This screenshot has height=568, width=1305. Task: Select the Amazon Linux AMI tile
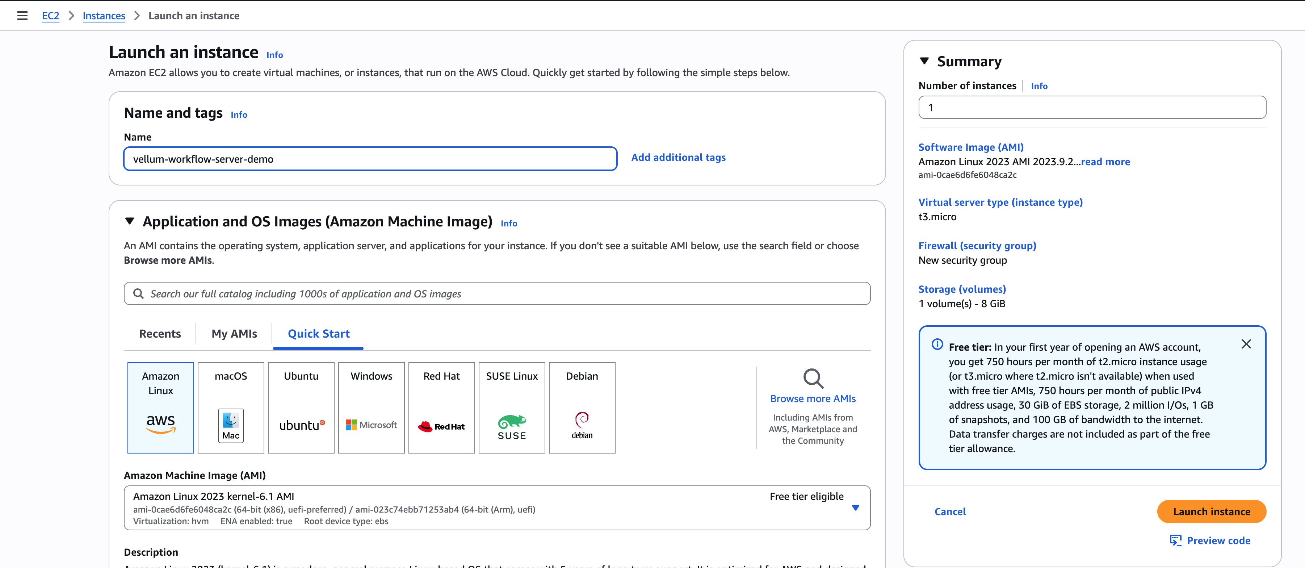(x=161, y=408)
